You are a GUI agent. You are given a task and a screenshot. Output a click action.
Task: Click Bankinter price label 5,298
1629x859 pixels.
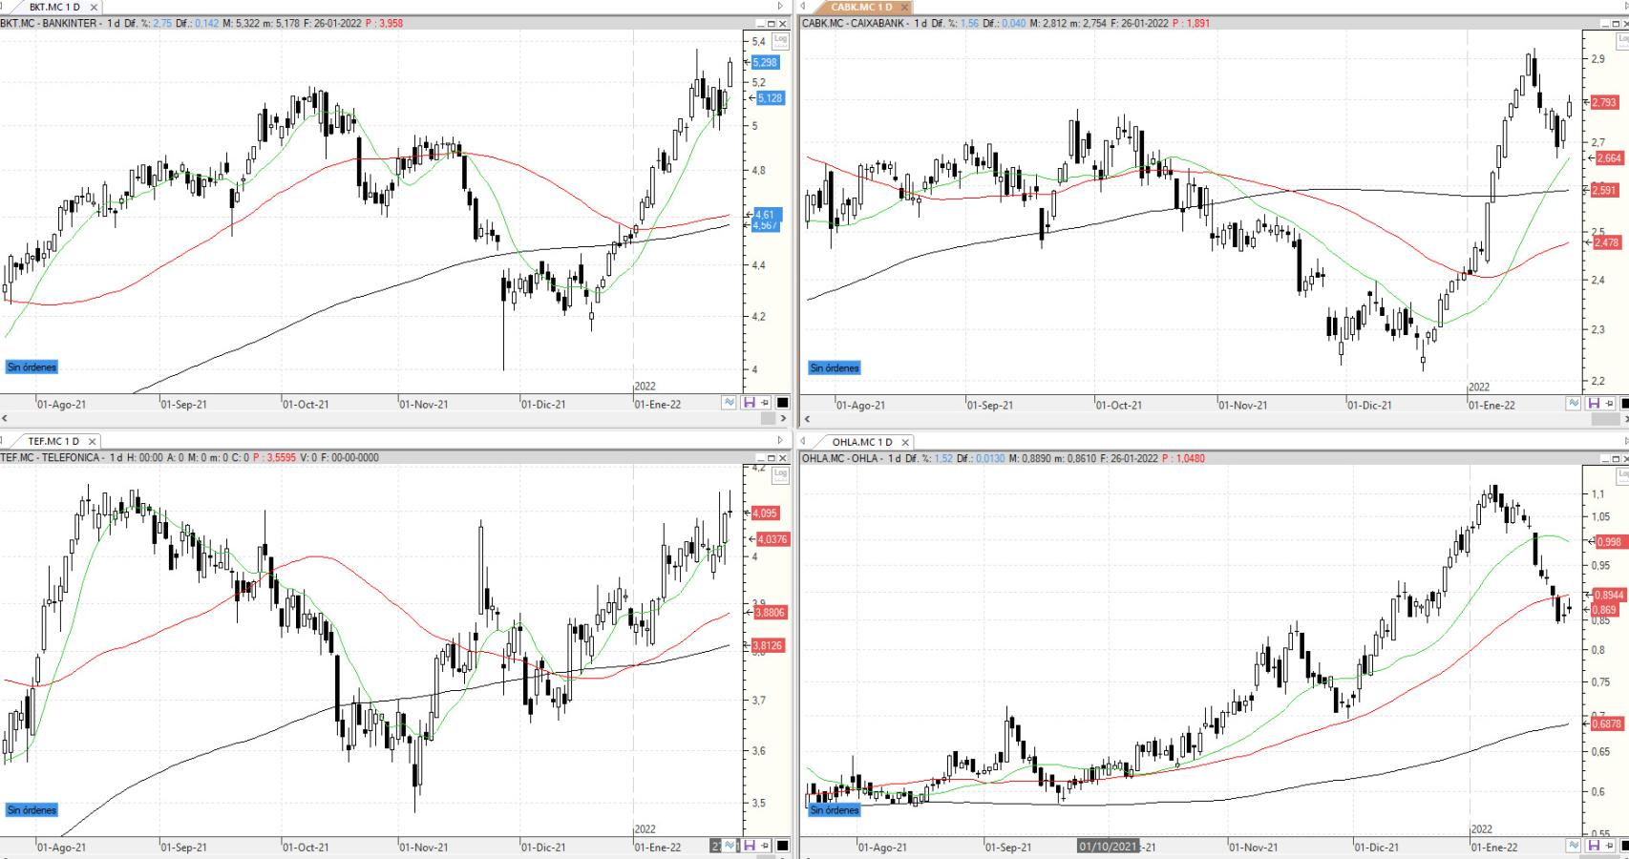[x=766, y=62]
